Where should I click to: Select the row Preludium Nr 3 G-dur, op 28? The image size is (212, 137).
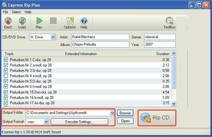click(x=86, y=70)
